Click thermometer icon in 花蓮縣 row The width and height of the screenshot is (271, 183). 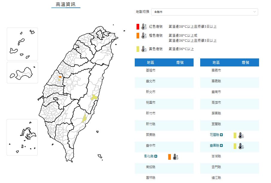241,135
